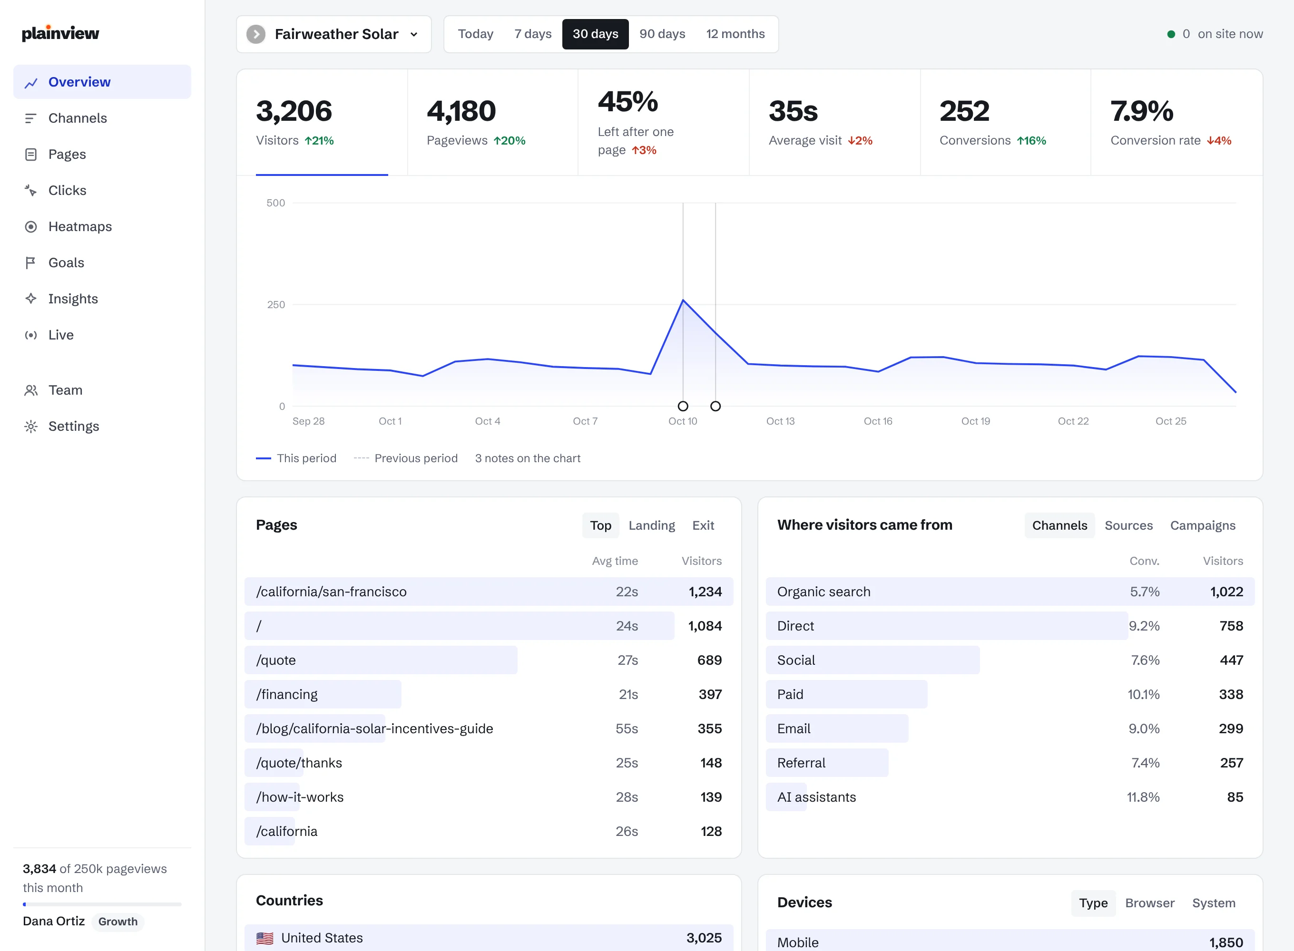This screenshot has height=951, width=1294.
Task: Switch Pages panel to Landing tab
Action: point(652,525)
